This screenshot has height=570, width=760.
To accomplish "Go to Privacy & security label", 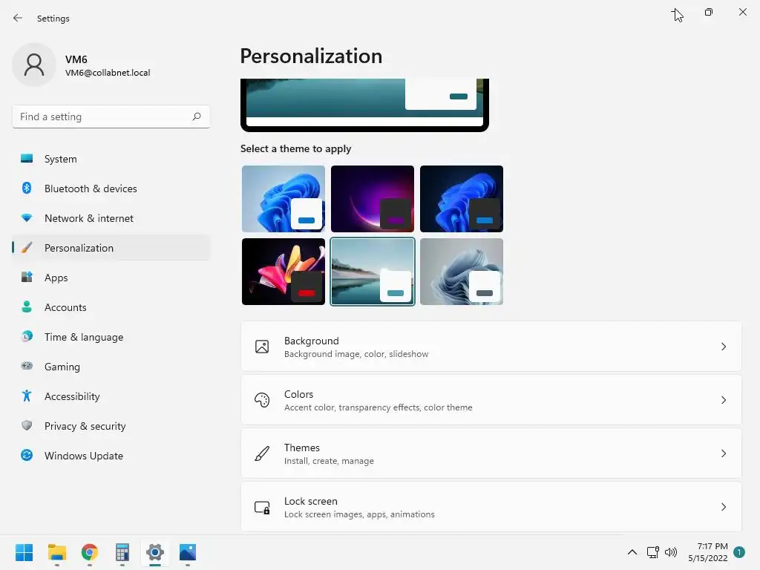I will tap(85, 426).
